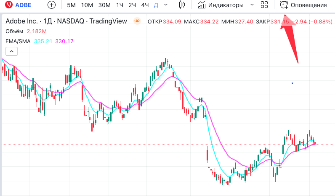The height and width of the screenshot is (196, 335).
Task: Select the Д daily timeframe
Action: 156,5
